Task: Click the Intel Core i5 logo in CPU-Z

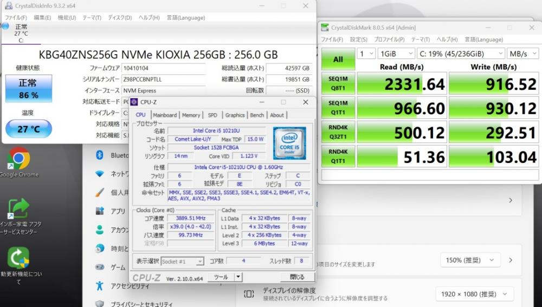Action: pyautogui.click(x=289, y=143)
